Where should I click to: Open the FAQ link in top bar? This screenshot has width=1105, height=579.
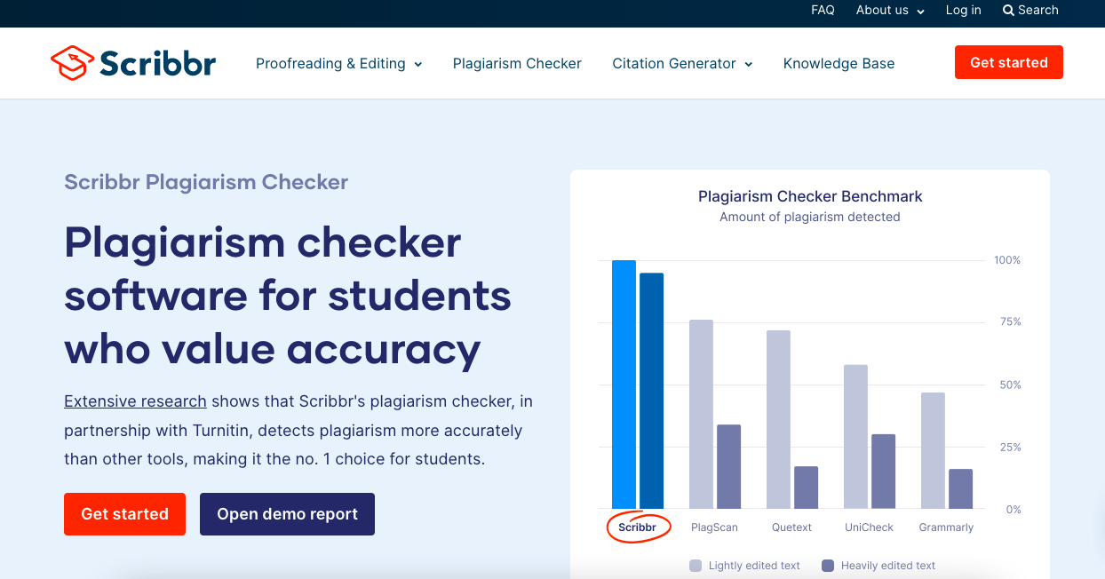pos(823,10)
